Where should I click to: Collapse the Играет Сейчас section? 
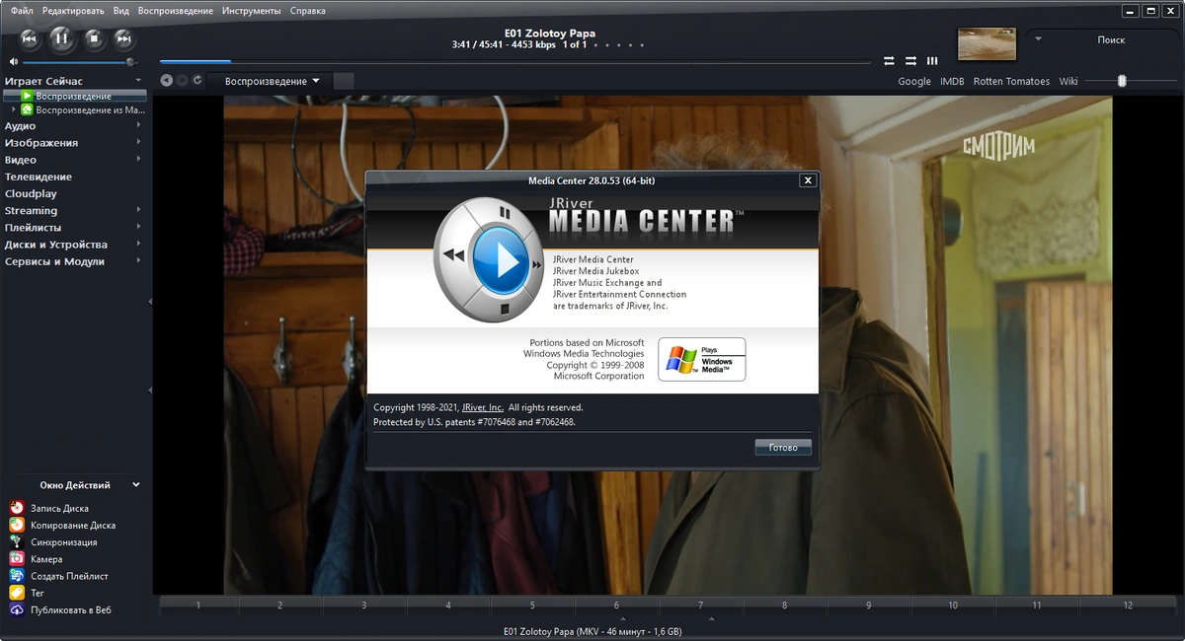(138, 81)
